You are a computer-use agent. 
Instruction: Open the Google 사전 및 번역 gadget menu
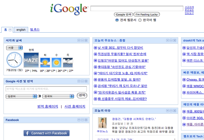click(79, 81)
